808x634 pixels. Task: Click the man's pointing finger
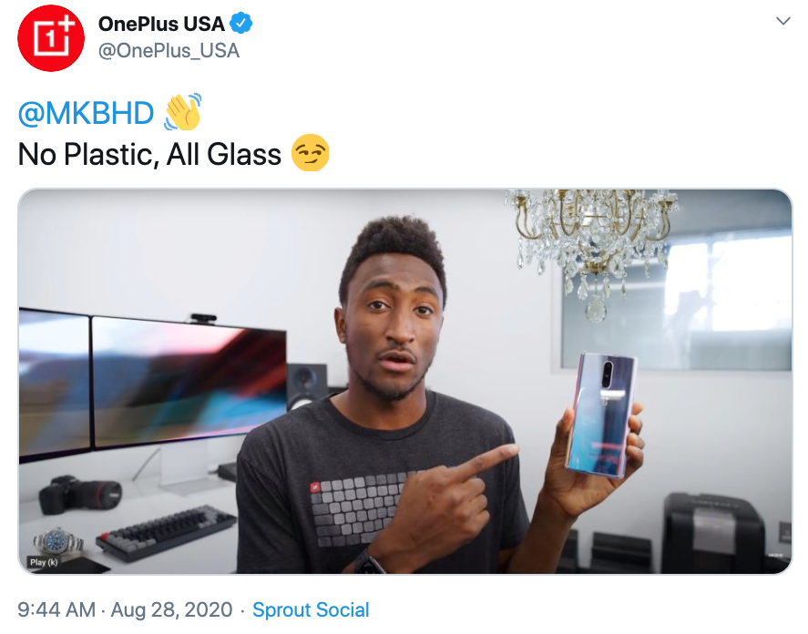pos(487,460)
